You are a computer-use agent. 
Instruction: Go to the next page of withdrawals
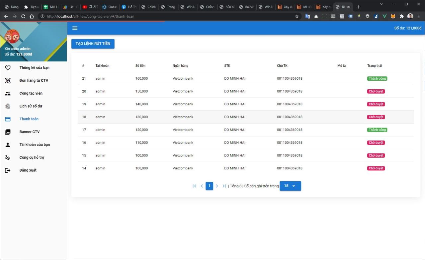217,186
